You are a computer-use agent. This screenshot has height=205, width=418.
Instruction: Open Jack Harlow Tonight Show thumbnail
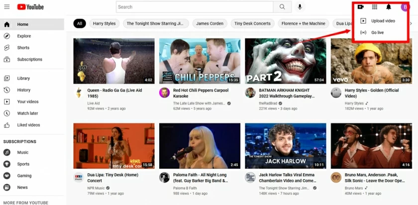[x=285, y=146]
